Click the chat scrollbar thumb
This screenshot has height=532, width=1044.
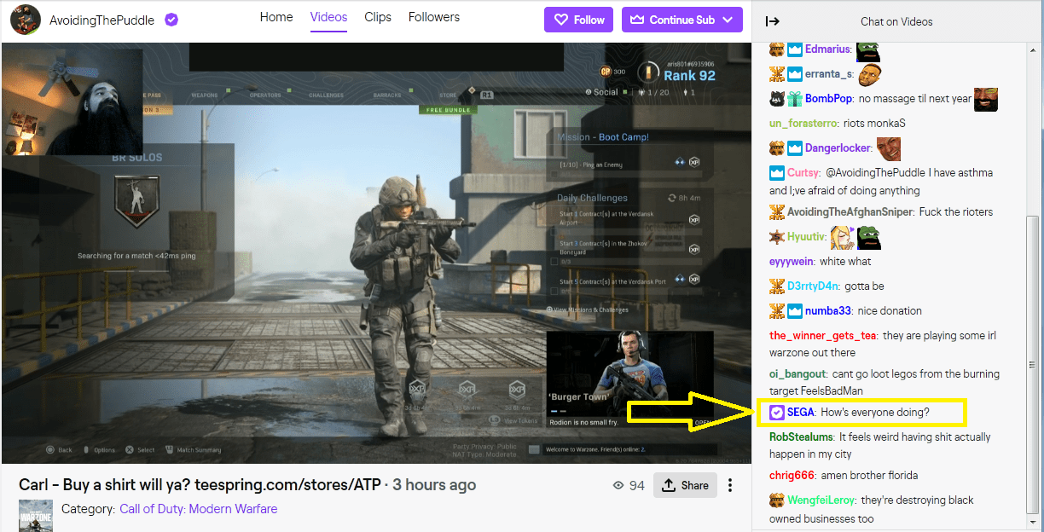tap(1033, 366)
